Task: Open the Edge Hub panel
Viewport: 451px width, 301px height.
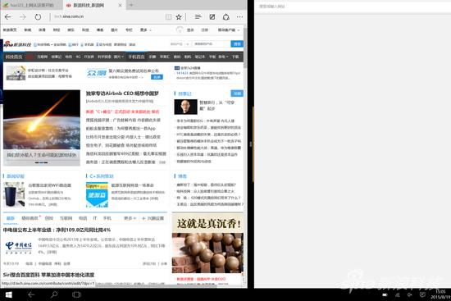Action: point(198,17)
